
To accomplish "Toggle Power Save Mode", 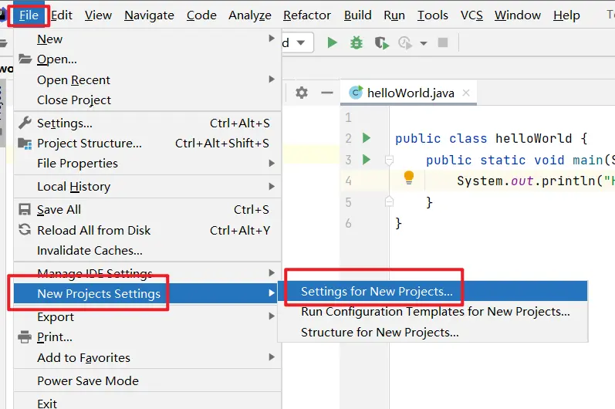I will [x=88, y=380].
